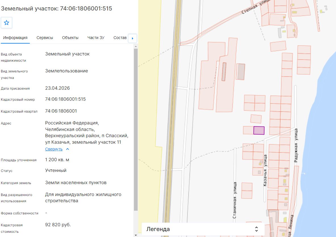This screenshot has width=336, height=237.
Task: Select the Информация tab
Action: pos(15,38)
